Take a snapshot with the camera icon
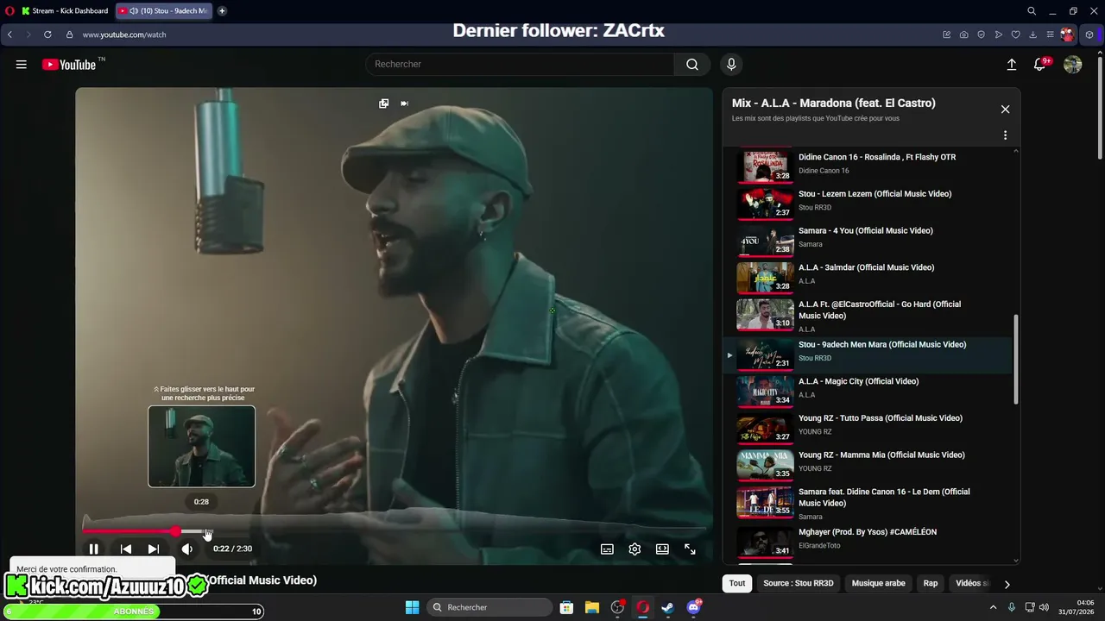The image size is (1105, 621). (x=964, y=34)
